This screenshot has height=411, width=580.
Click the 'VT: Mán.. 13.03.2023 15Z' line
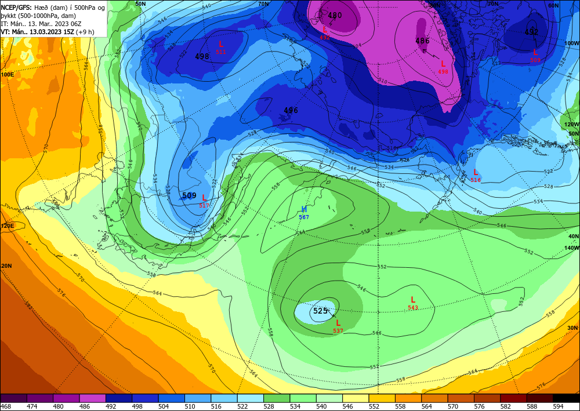[37, 32]
